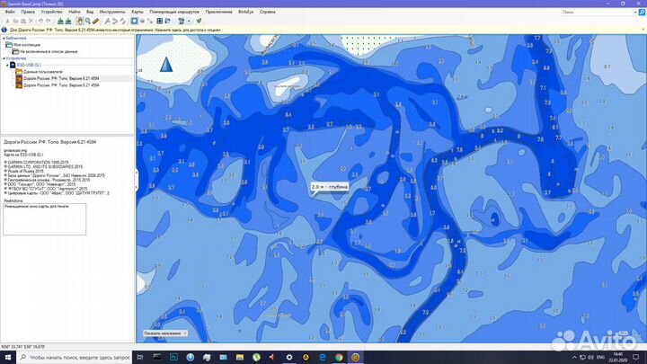The height and width of the screenshot is (364, 647).
Task: Open the Карты menu
Action: 137,12
